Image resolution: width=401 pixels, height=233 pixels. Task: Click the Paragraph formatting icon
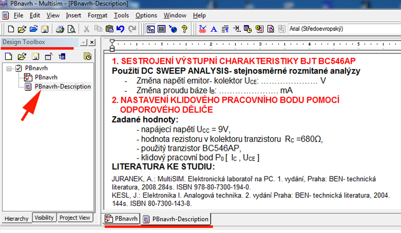tap(225, 29)
